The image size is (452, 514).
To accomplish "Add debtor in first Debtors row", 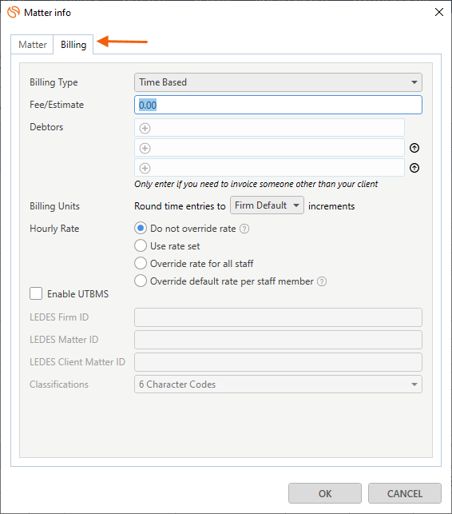I will [x=145, y=128].
